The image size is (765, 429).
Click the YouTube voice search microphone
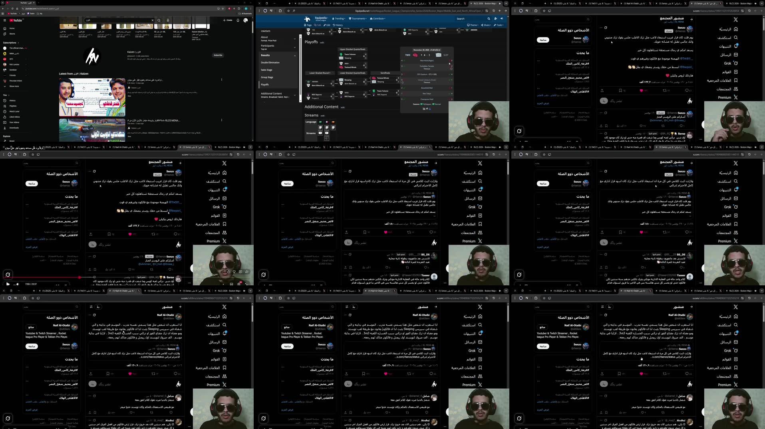pyautogui.click(x=168, y=20)
